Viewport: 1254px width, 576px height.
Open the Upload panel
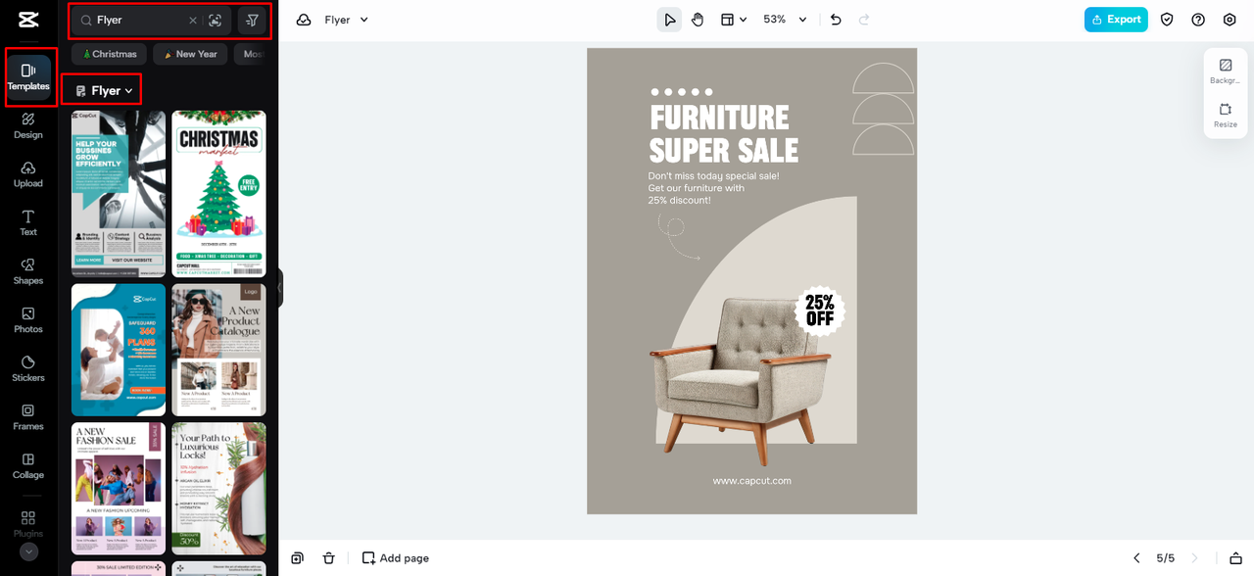tap(28, 174)
